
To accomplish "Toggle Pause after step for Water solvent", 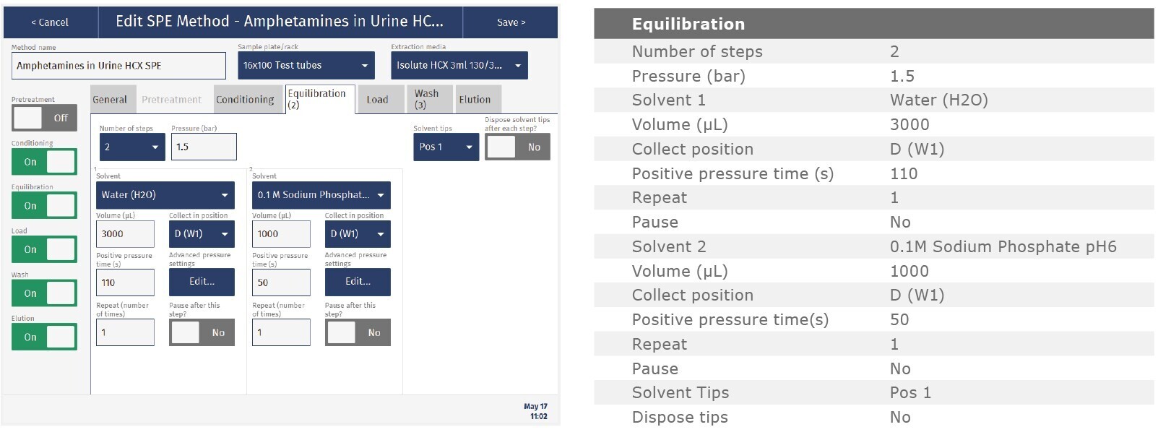I will tap(202, 332).
